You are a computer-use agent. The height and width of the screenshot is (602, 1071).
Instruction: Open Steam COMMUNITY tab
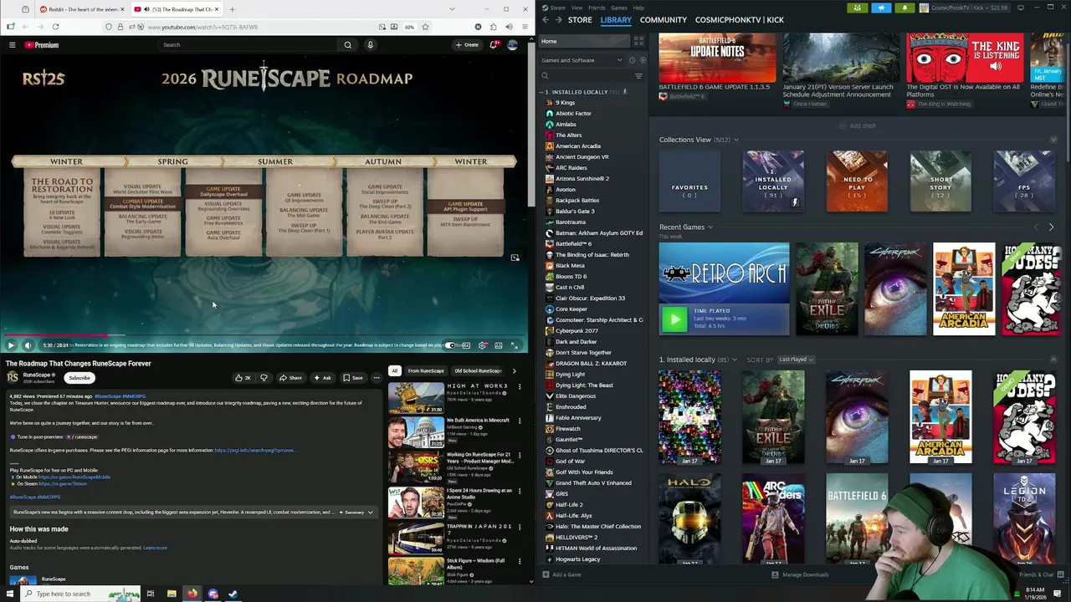pos(663,20)
